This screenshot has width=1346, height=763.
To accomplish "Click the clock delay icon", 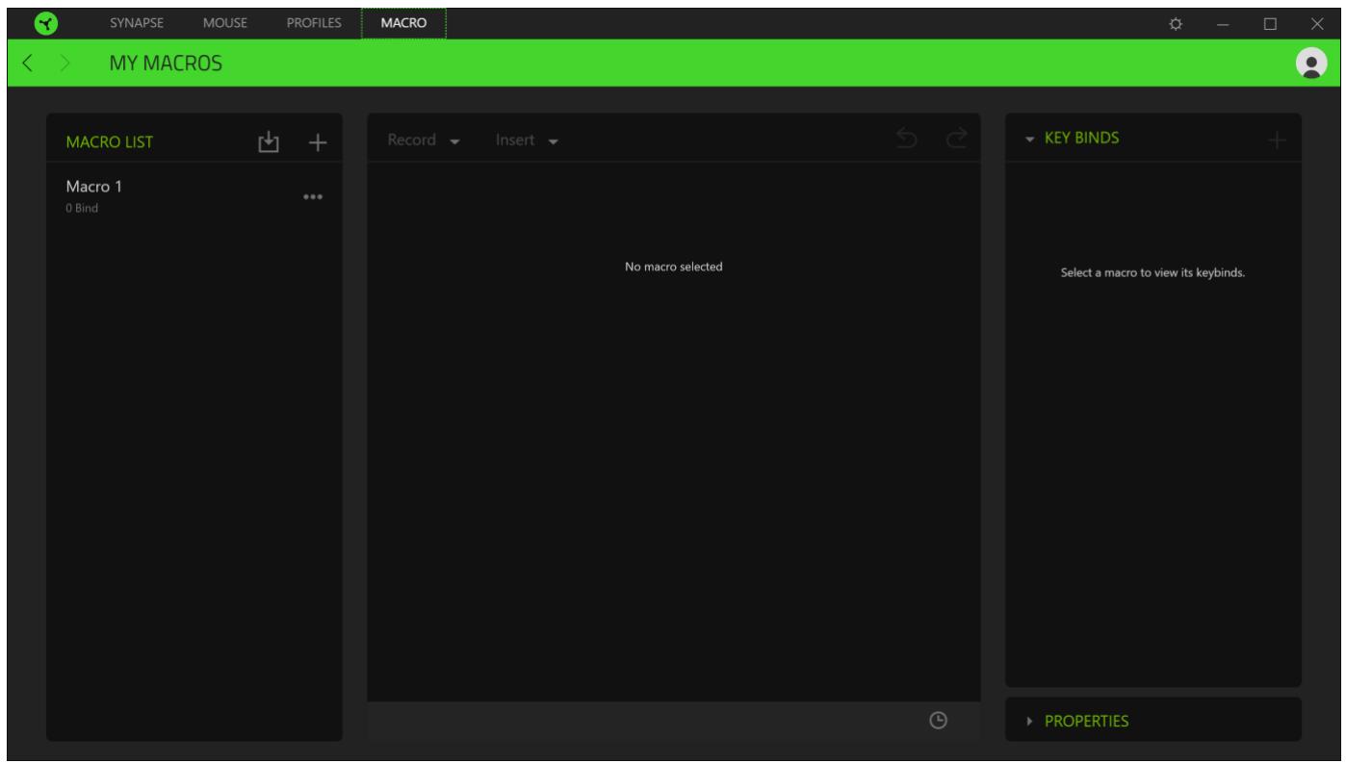I will point(938,720).
